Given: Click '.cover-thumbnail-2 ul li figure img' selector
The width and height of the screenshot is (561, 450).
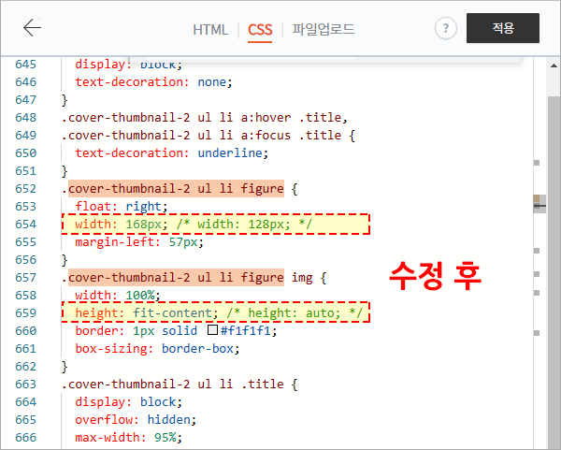Looking at the screenshot, I should pyautogui.click(x=187, y=278).
